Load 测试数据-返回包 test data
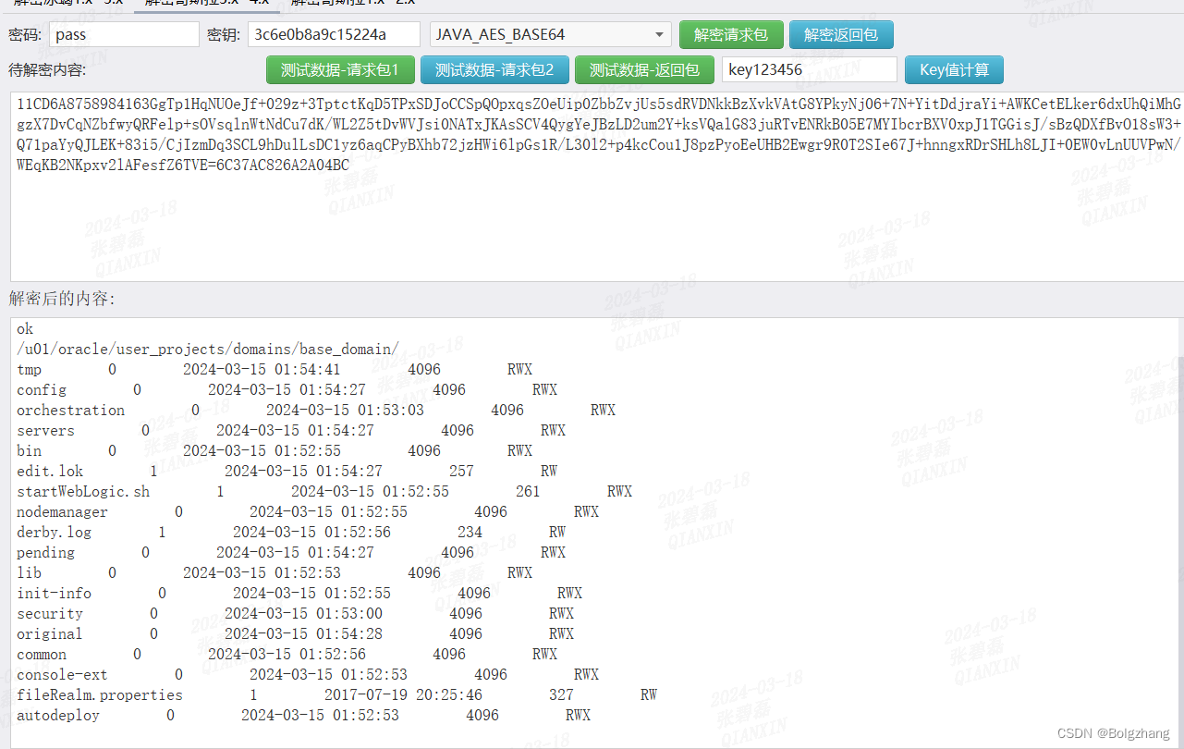 coord(644,70)
